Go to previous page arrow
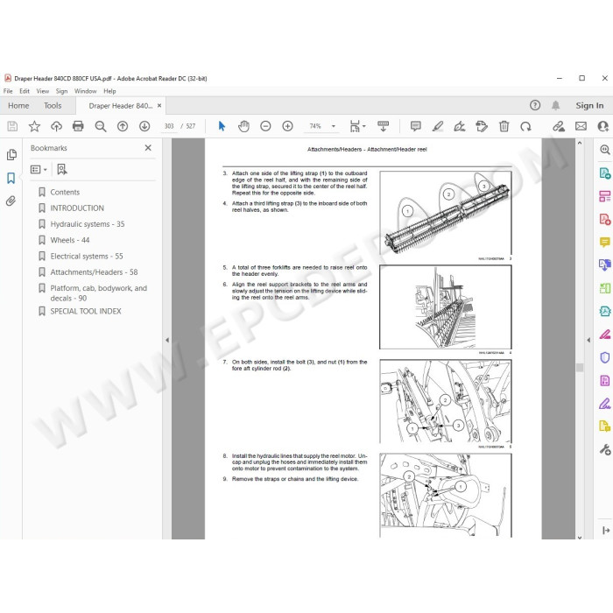 123,126
